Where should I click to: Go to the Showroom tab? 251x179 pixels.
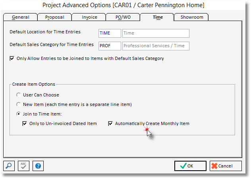[x=191, y=17]
